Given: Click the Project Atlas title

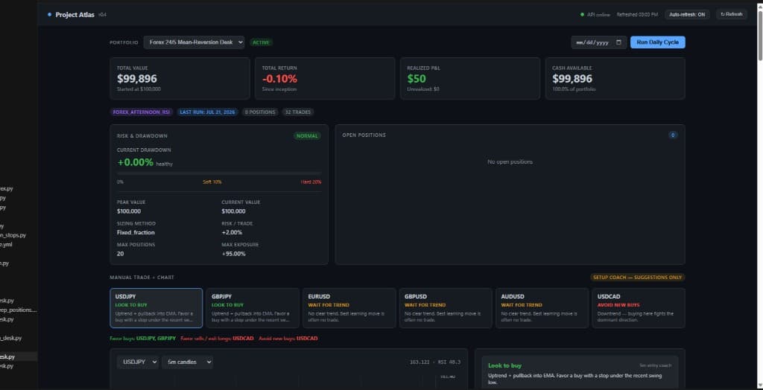Looking at the screenshot, I should point(75,15).
